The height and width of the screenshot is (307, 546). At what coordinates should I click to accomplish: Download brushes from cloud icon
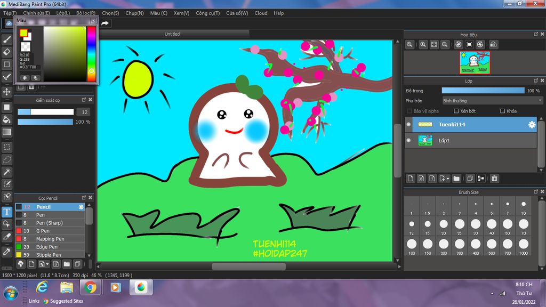(x=21, y=264)
